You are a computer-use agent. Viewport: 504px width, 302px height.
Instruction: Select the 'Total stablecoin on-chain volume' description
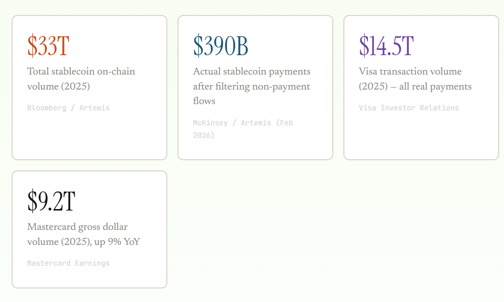(81, 79)
